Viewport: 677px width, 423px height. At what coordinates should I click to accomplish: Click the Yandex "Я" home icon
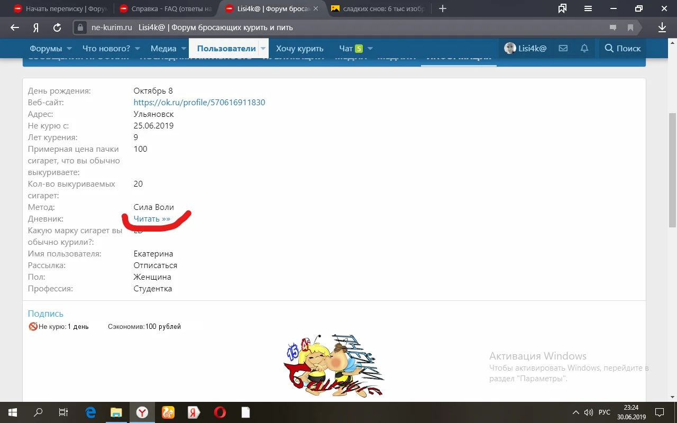36,27
